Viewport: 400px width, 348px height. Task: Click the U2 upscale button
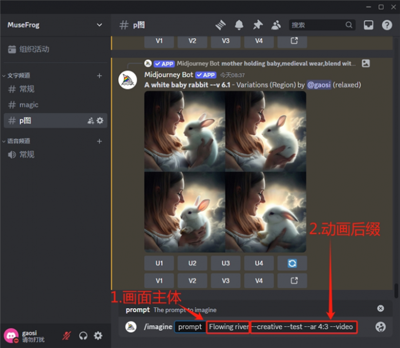(x=192, y=263)
